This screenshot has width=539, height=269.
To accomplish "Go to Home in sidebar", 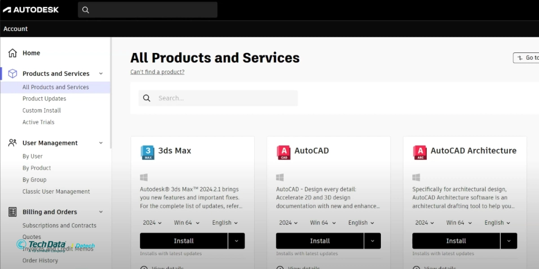I will 31,53.
